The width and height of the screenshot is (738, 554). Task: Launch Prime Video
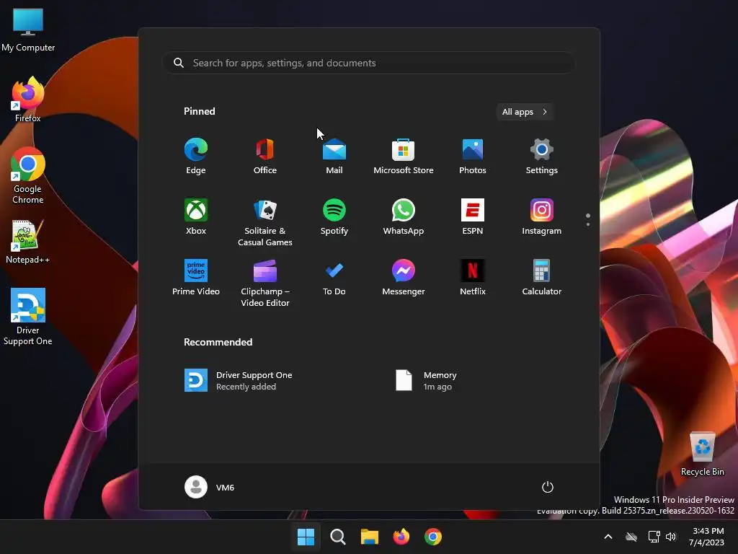point(196,278)
